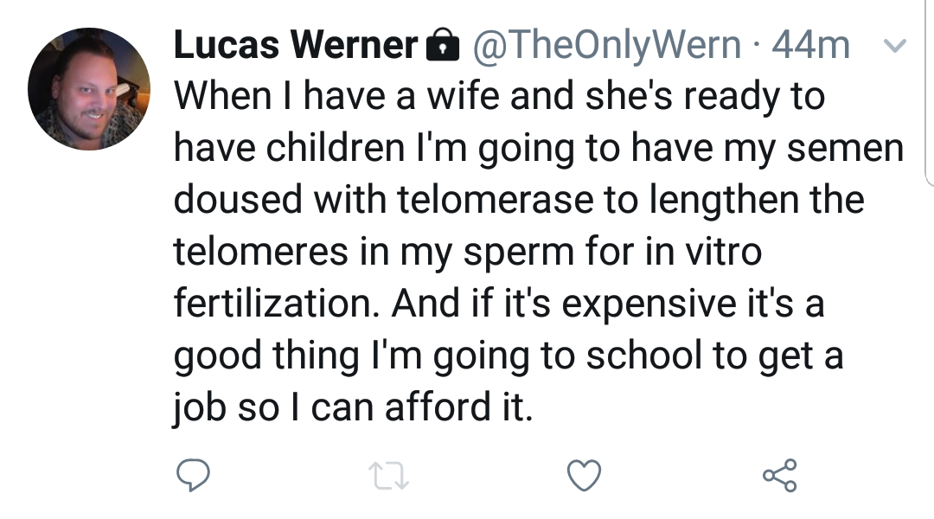Click the word children in the tweet
934x519 pixels.
(336, 148)
